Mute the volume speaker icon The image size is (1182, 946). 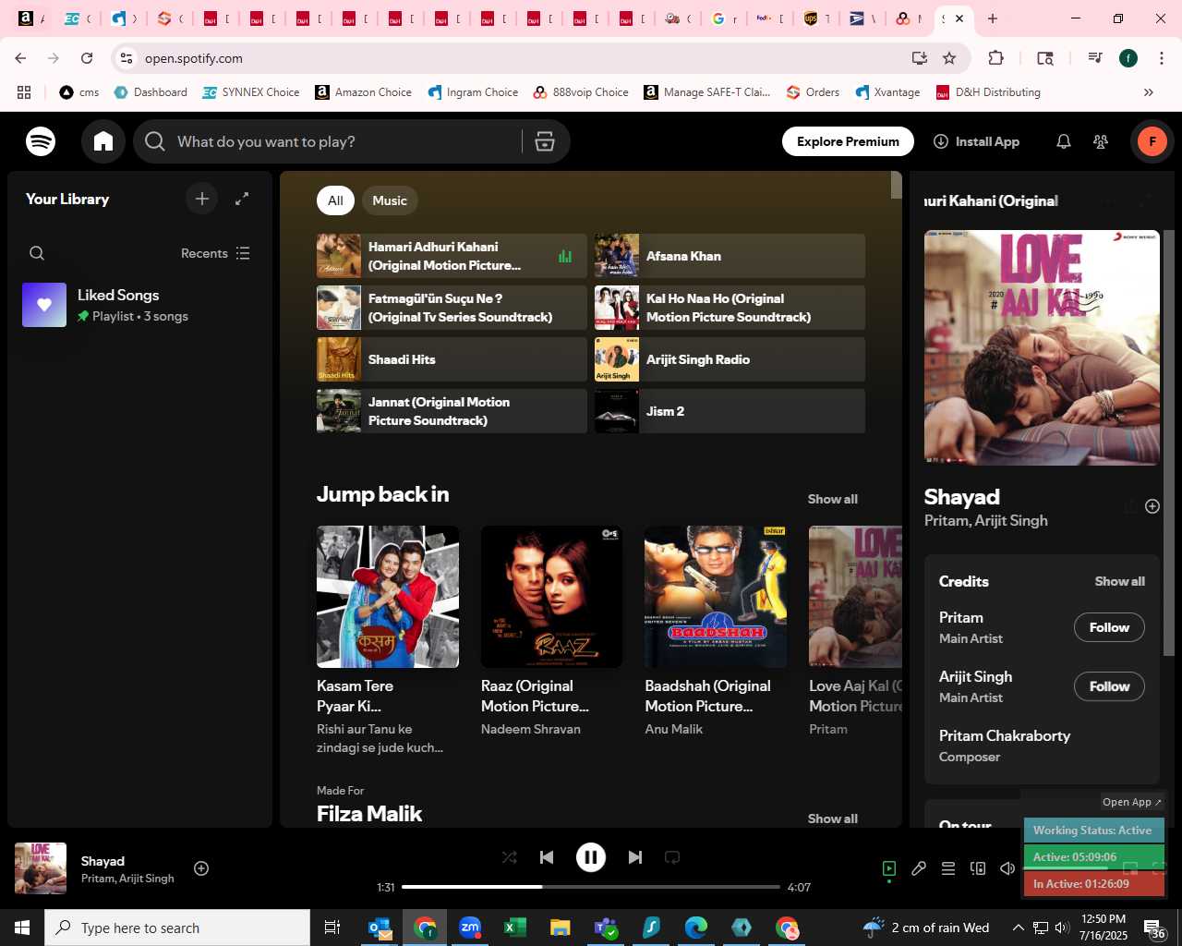click(x=1007, y=868)
